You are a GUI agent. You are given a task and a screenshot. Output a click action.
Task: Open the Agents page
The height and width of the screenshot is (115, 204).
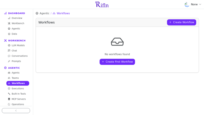pos(16,73)
